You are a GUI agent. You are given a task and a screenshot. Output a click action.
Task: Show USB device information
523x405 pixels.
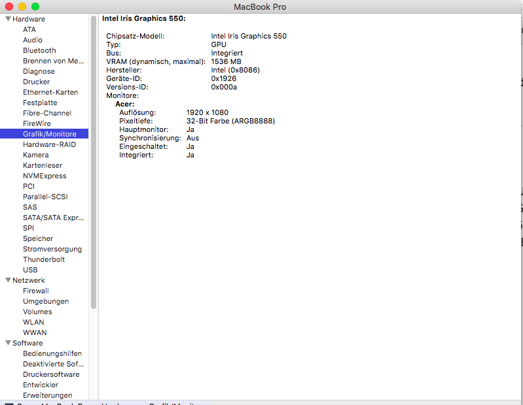tap(30, 270)
